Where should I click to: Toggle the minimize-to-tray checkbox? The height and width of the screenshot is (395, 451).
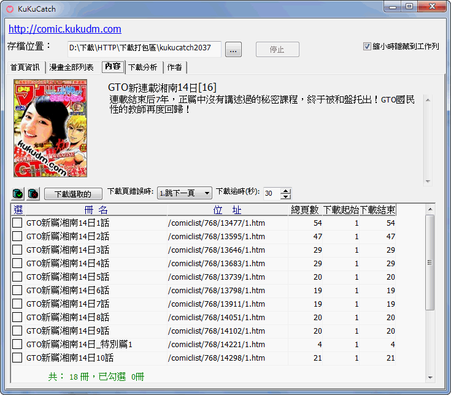pos(368,47)
